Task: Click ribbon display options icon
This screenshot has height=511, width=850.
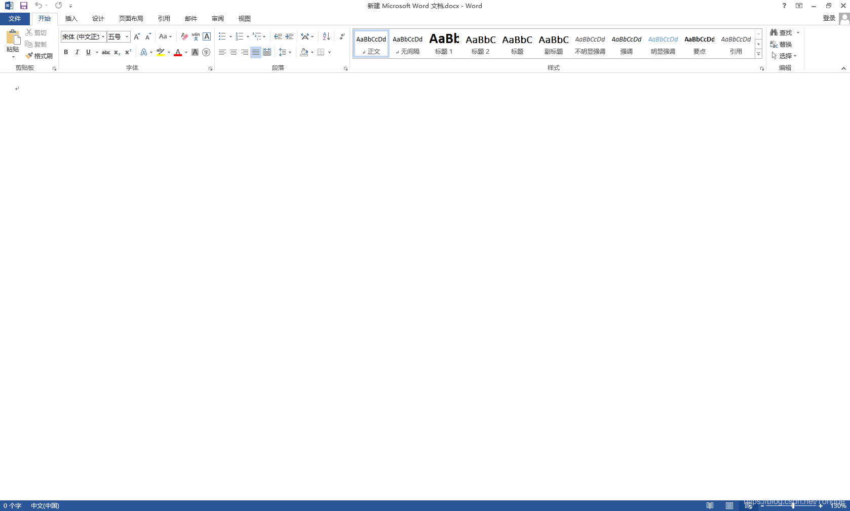Action: coord(799,6)
